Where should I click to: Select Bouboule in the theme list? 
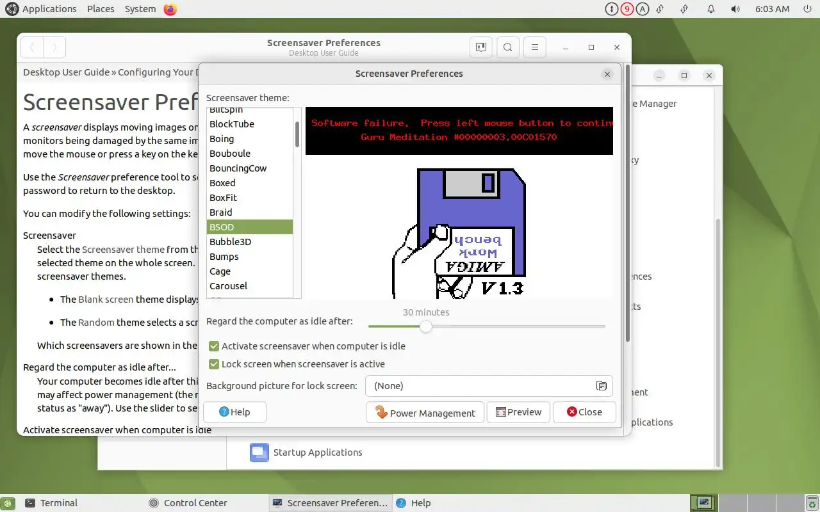250,154
